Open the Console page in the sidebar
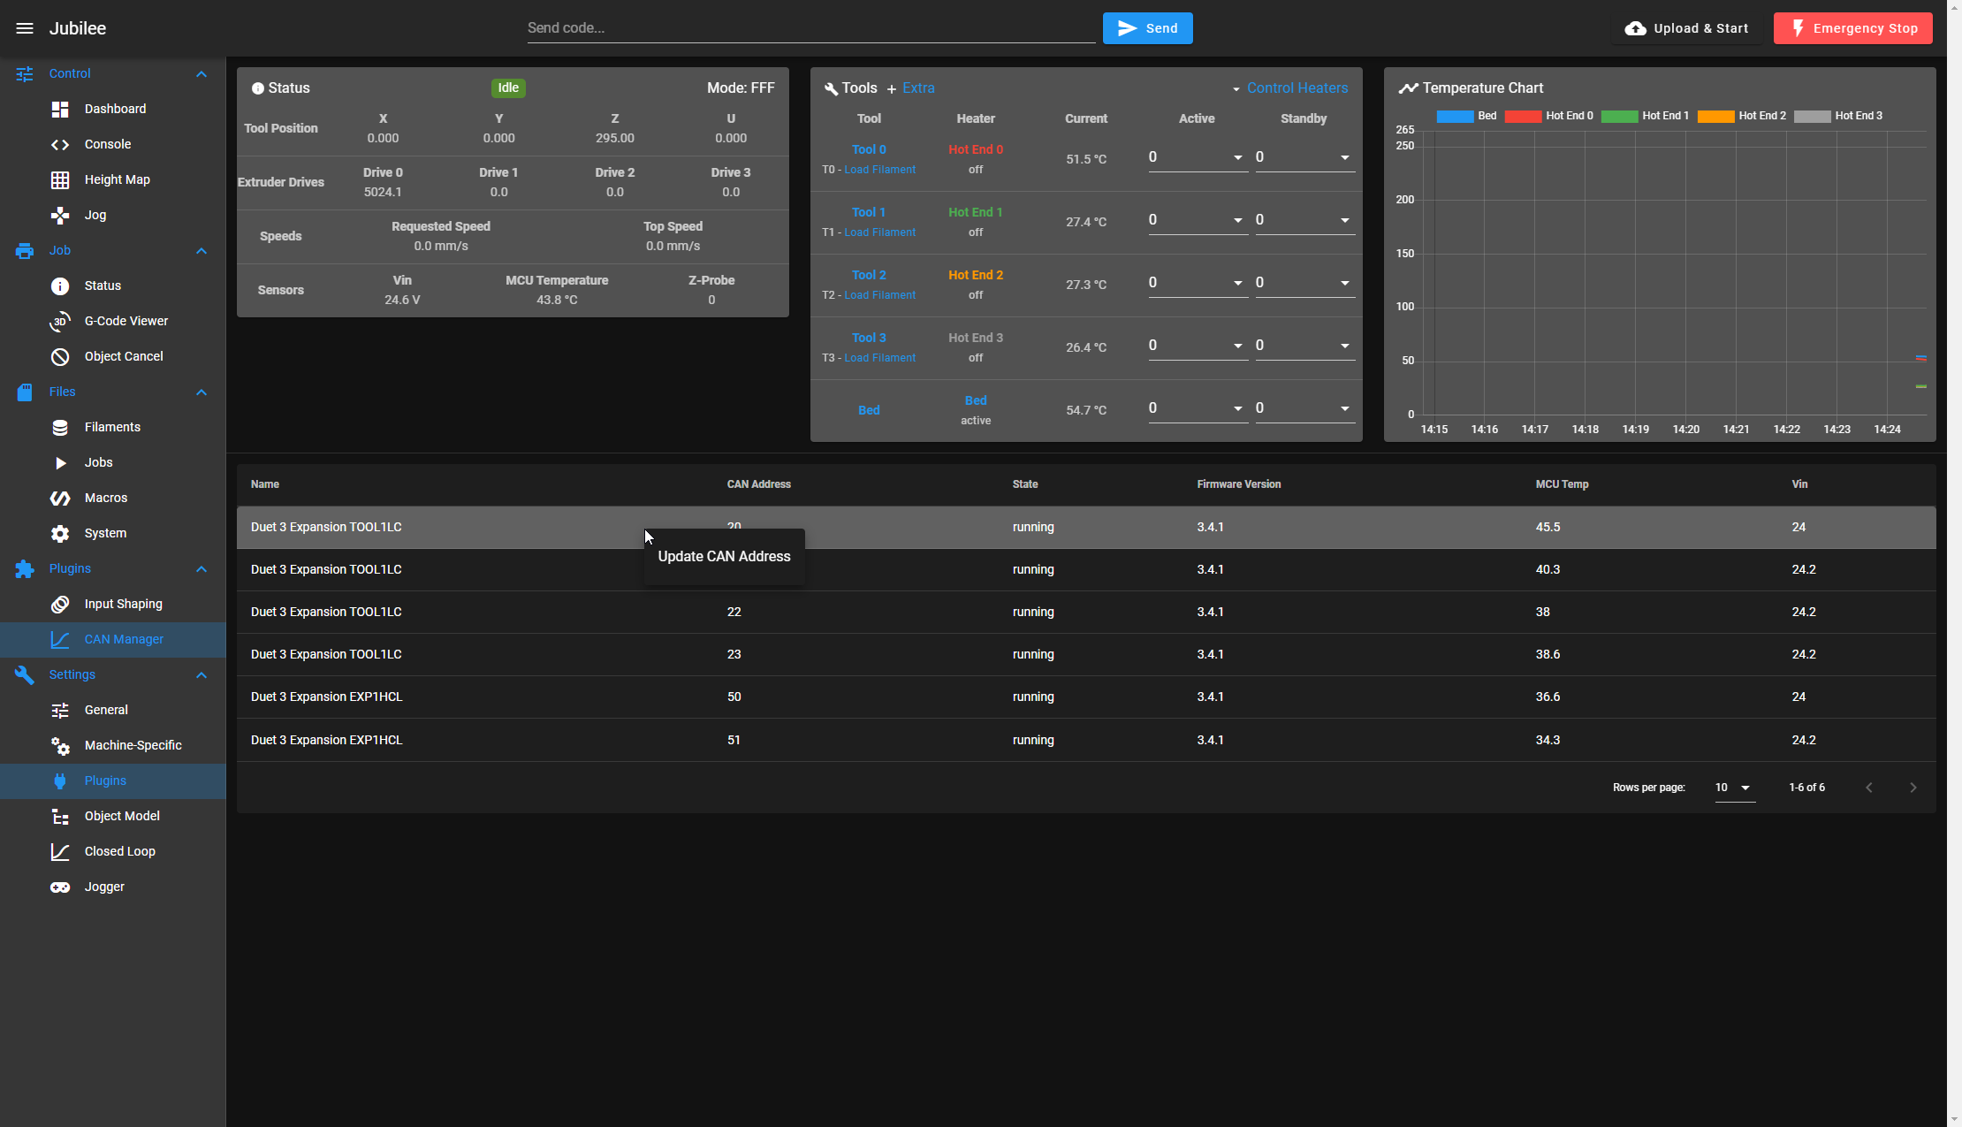 pos(107,144)
